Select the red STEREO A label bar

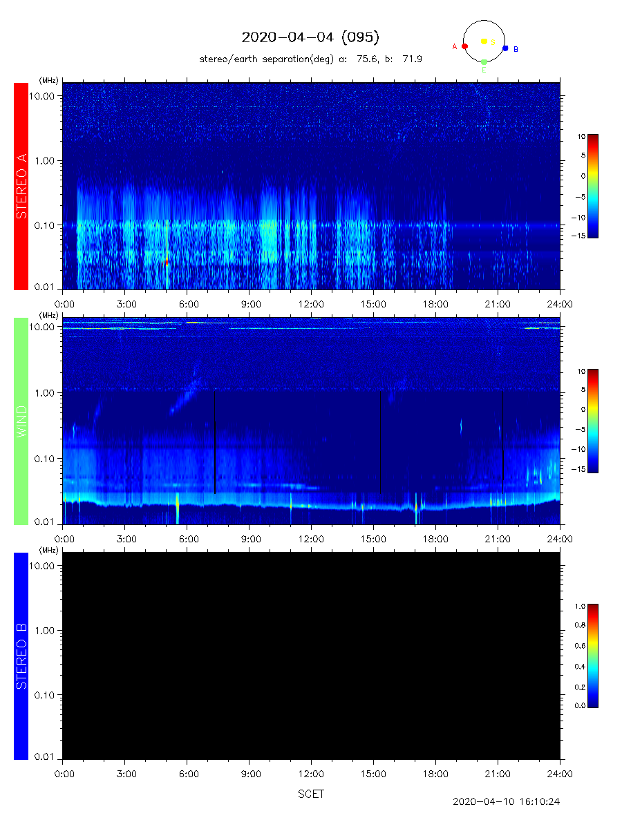(x=21, y=187)
